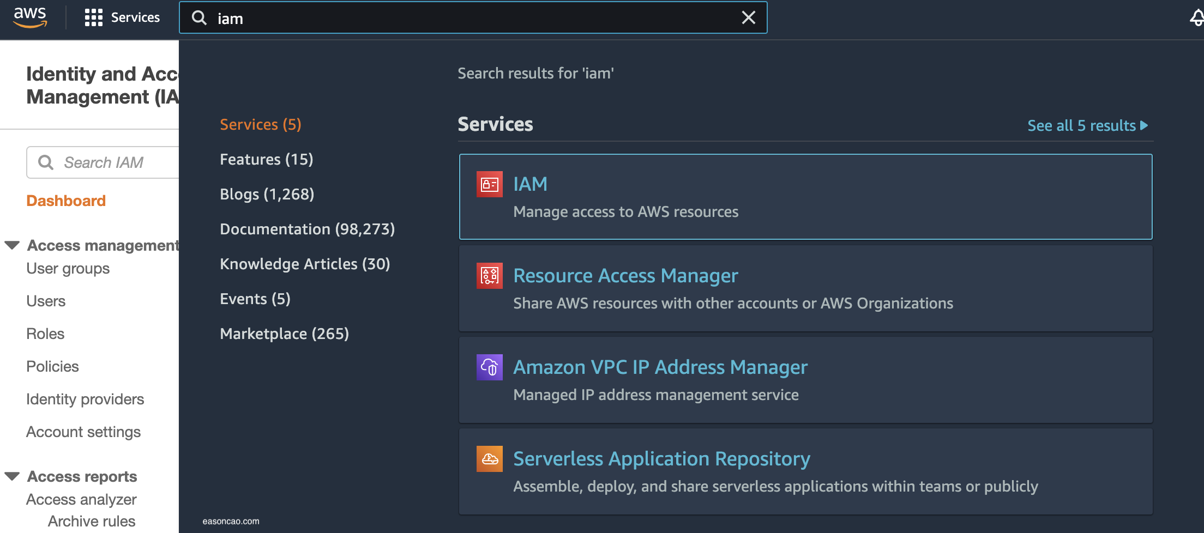1204x533 pixels.
Task: Go to the IAM Dashboard
Action: tap(66, 201)
